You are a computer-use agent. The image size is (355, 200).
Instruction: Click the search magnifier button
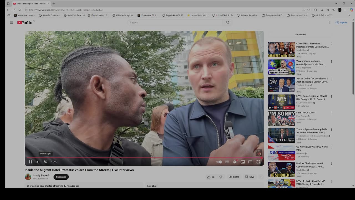pyautogui.click(x=228, y=22)
